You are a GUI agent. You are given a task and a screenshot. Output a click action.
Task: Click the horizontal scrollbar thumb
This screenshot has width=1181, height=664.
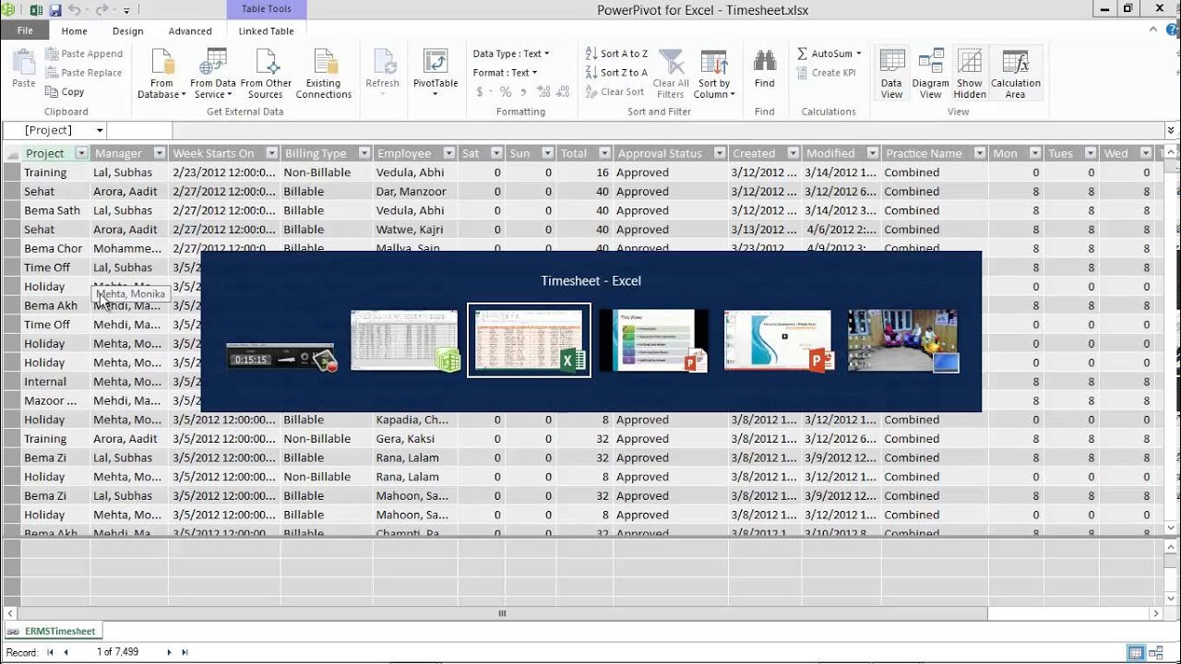click(502, 613)
